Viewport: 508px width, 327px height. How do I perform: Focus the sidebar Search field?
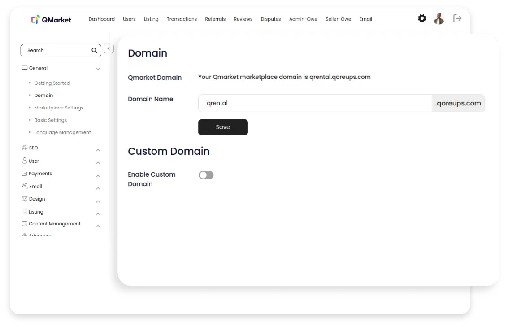(x=56, y=51)
